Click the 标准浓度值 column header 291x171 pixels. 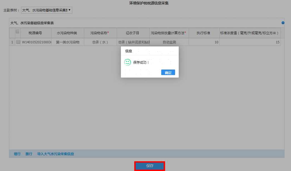(250, 33)
